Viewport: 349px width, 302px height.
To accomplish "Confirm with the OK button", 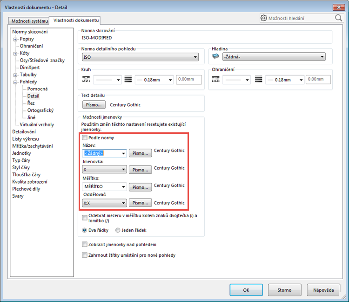I will point(246,290).
